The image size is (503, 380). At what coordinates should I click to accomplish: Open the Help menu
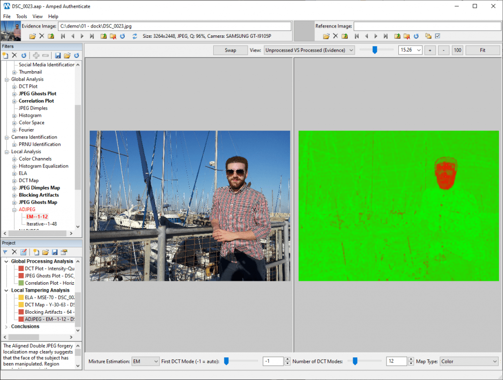53,16
